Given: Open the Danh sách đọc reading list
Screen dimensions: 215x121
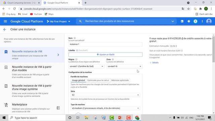Looking at the screenshot, I should 204,14.
